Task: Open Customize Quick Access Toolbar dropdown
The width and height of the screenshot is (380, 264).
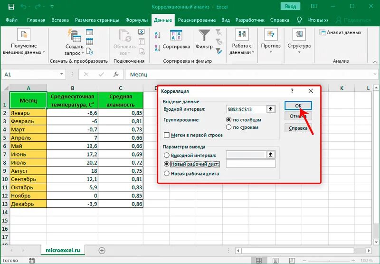Action: click(x=52, y=7)
